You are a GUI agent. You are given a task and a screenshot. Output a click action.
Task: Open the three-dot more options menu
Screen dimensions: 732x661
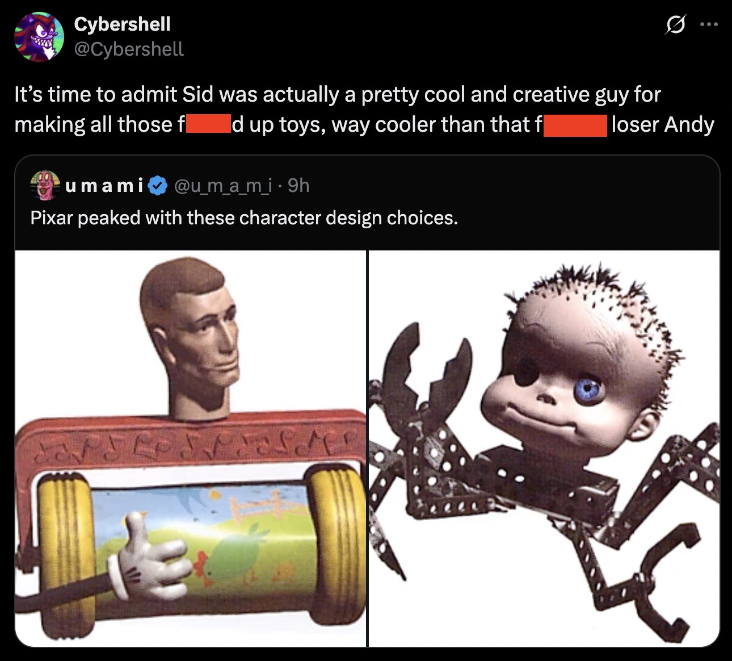[x=709, y=25]
